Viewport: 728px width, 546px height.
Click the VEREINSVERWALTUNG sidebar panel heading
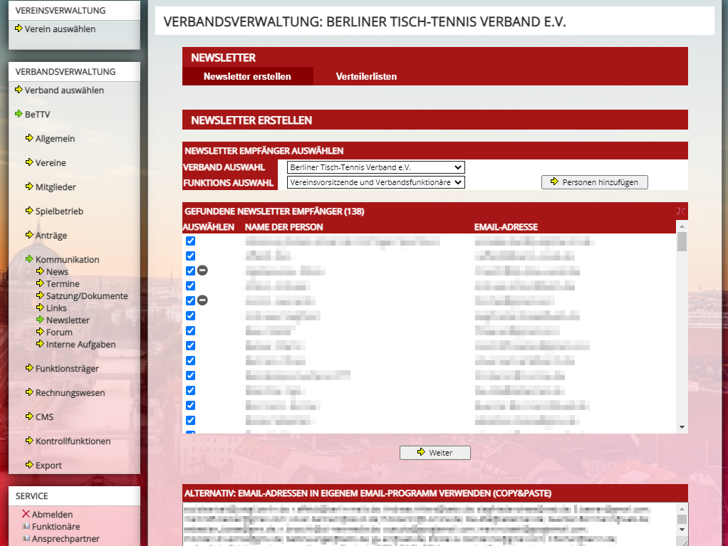point(61,10)
